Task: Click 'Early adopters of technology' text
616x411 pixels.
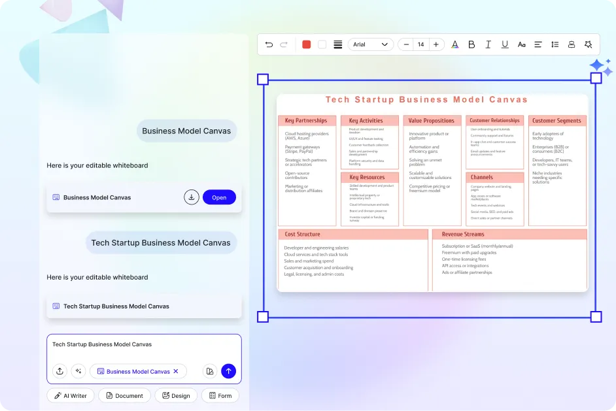Action: [547, 136]
